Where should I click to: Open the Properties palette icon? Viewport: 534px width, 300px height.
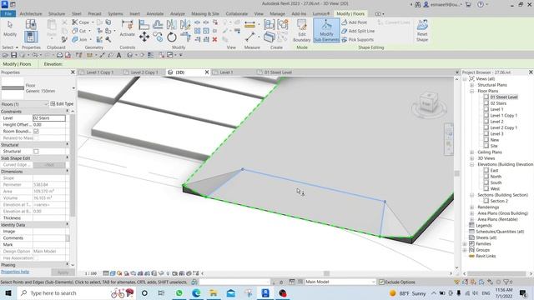pos(31,37)
